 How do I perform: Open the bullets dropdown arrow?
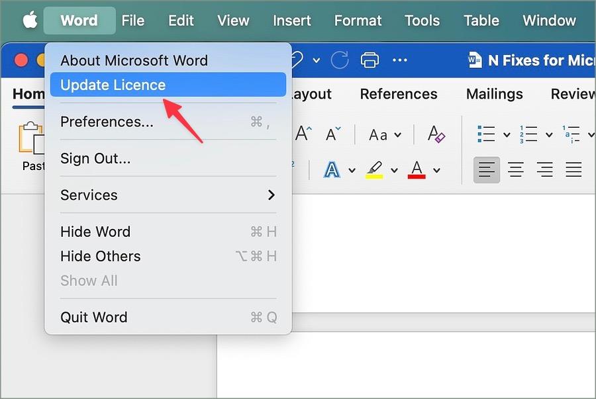tap(507, 134)
